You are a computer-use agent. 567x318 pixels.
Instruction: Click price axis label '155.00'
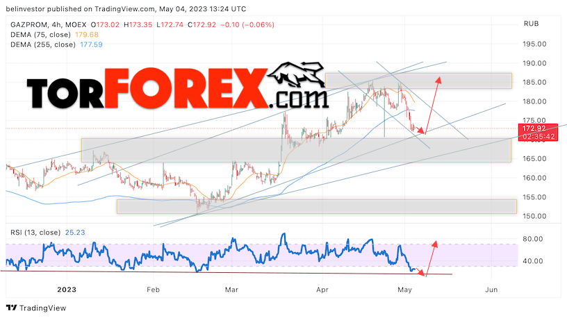[x=534, y=197]
